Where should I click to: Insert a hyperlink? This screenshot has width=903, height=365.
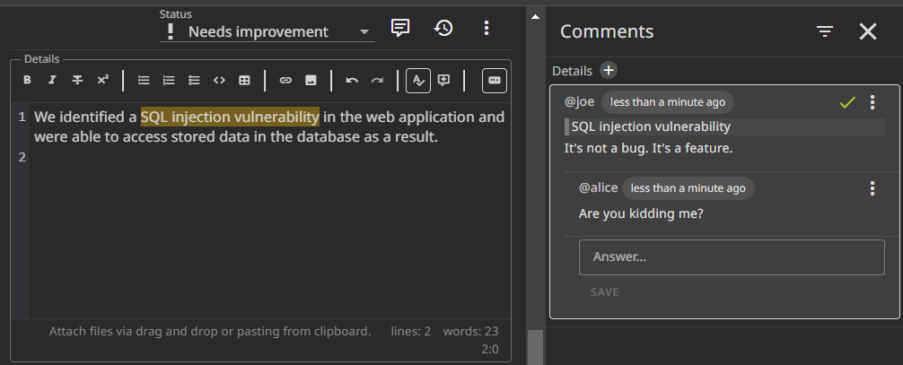(285, 81)
